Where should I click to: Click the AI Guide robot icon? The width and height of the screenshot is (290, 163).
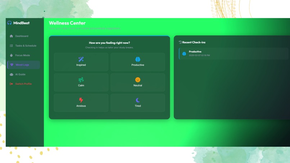pos(12,74)
